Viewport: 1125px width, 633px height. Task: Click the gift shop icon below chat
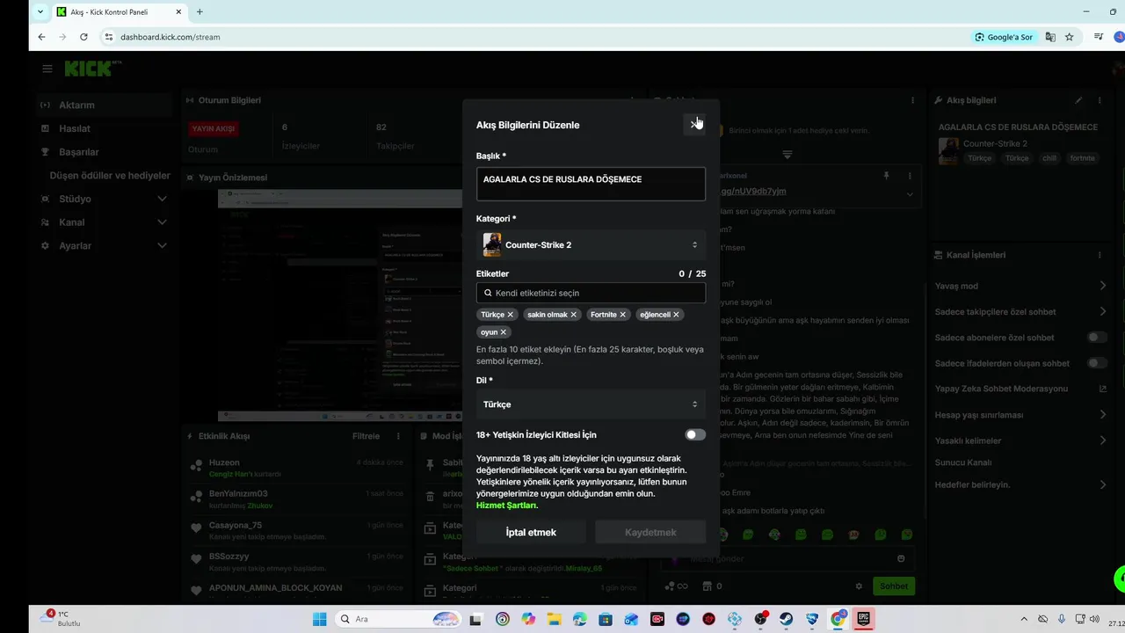(x=708, y=586)
